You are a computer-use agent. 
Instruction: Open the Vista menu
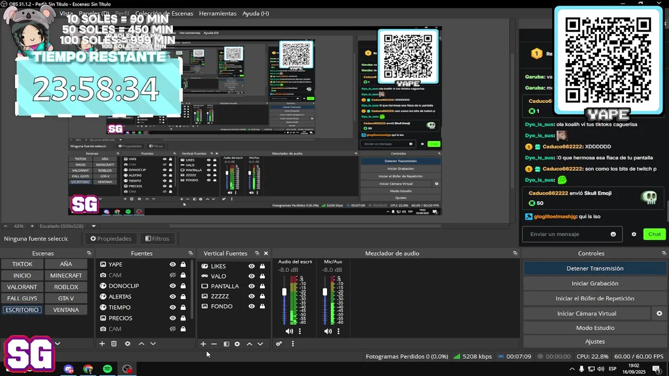point(66,13)
